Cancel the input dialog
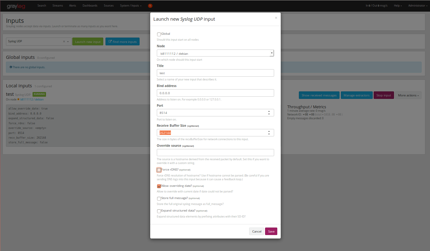 click(x=257, y=231)
